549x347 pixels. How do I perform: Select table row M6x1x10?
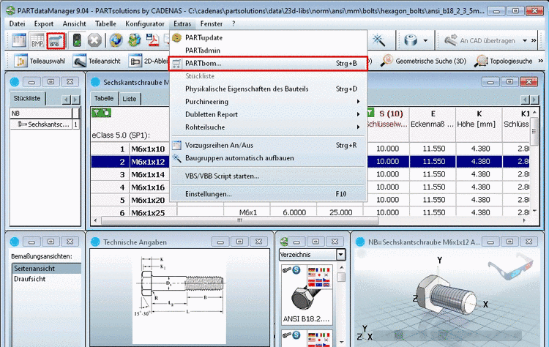(x=148, y=149)
